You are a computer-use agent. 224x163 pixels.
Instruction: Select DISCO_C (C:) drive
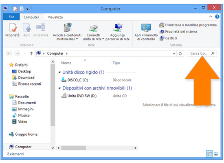[x=78, y=80]
